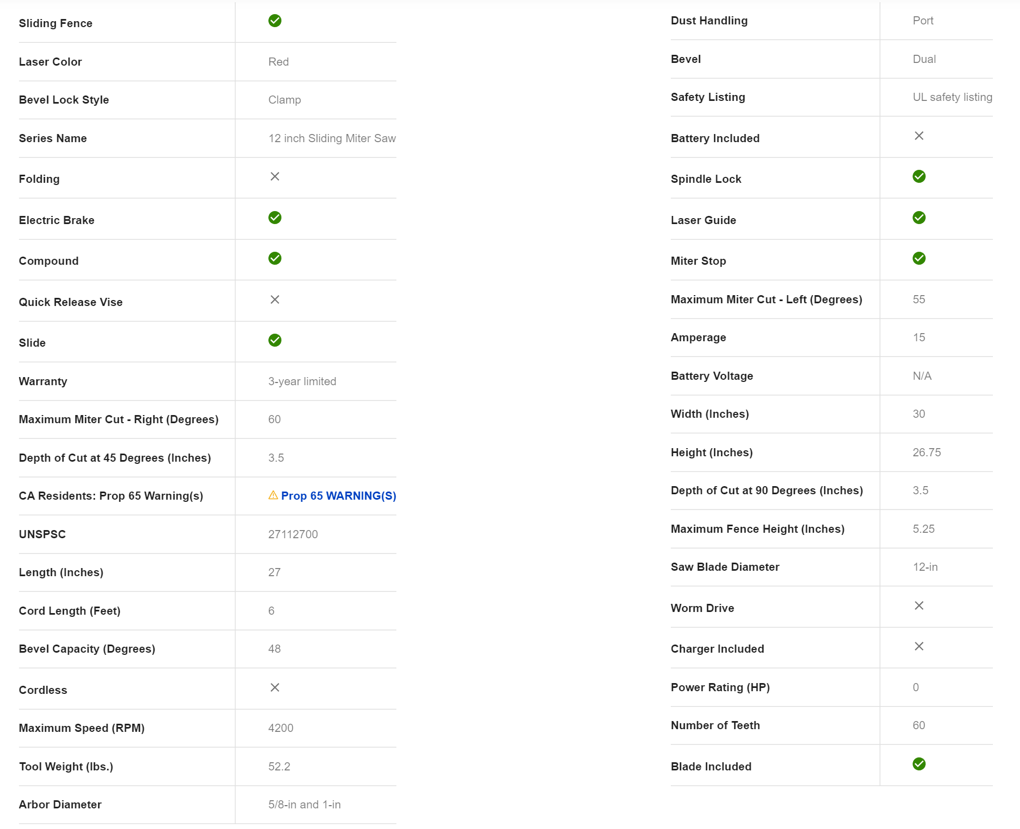Click the Electric Brake checkmark icon
The width and height of the screenshot is (1020, 829).
[275, 218]
